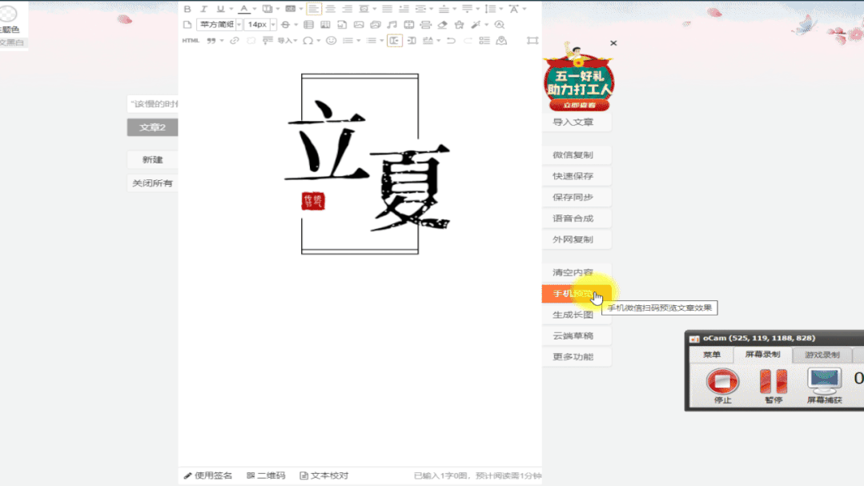The image size is (864, 486).
Task: Expand the underline style arrow
Action: tap(231, 9)
